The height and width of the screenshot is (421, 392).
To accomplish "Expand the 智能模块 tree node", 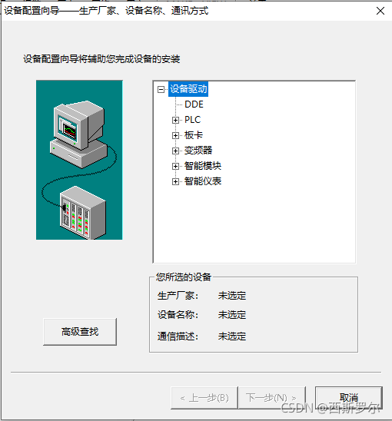I will click(x=175, y=166).
